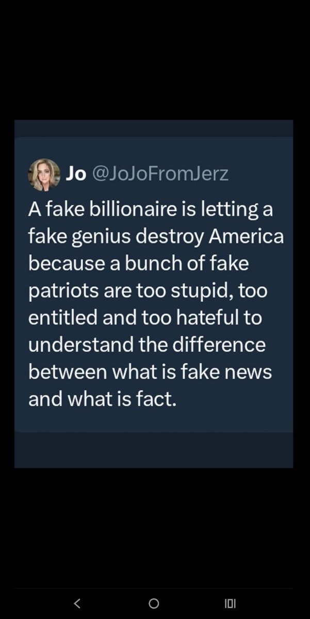Click the display name Jo
310x619 pixels.
75,174
